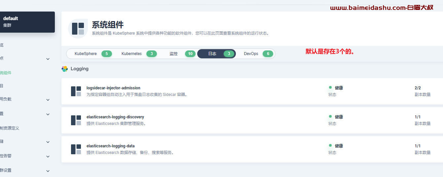Open the 制资源定义 sidebar item
The height and width of the screenshot is (177, 443).
[10, 128]
